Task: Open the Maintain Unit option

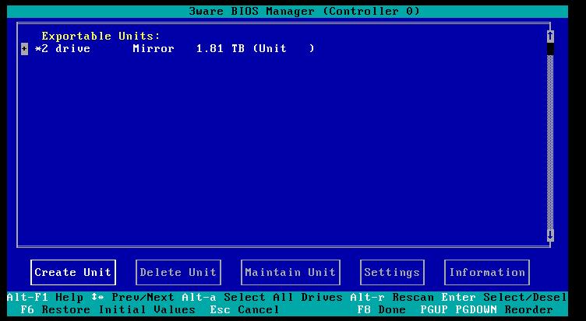Action: coord(291,272)
